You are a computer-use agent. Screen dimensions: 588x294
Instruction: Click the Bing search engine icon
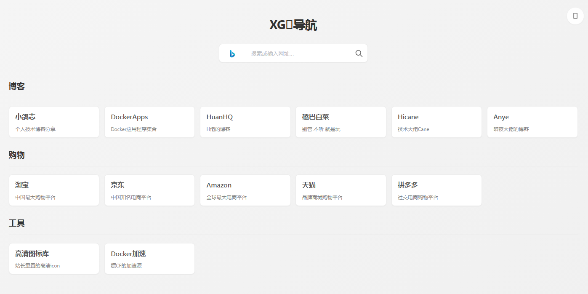(232, 53)
